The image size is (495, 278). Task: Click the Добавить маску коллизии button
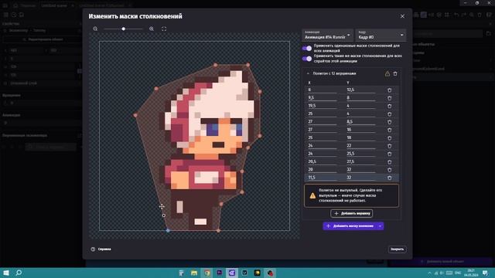[350, 226]
